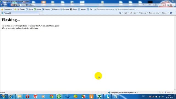Open the Видео bookmark

click(74, 9)
